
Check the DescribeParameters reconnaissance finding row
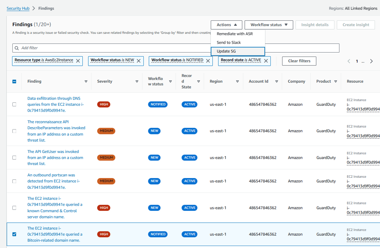click(14, 131)
